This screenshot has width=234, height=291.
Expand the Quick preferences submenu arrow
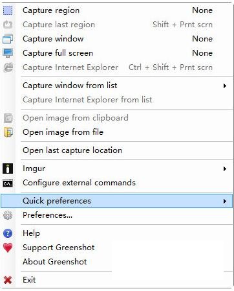pyautogui.click(x=225, y=201)
